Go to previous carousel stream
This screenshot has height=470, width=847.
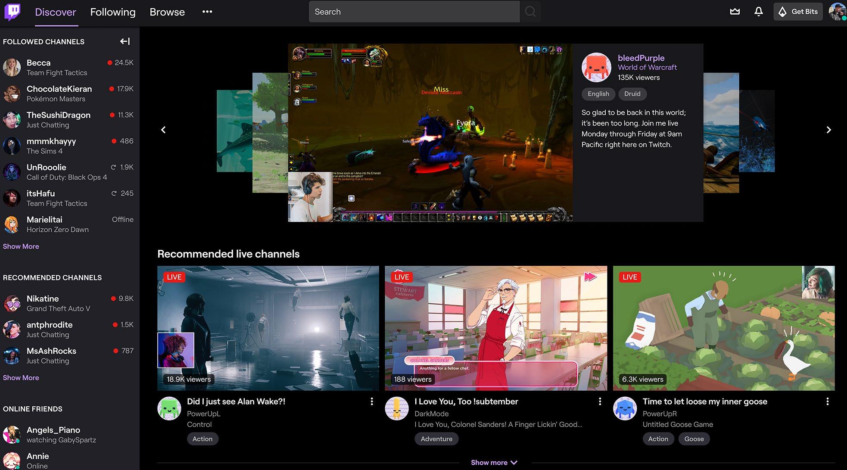[163, 130]
